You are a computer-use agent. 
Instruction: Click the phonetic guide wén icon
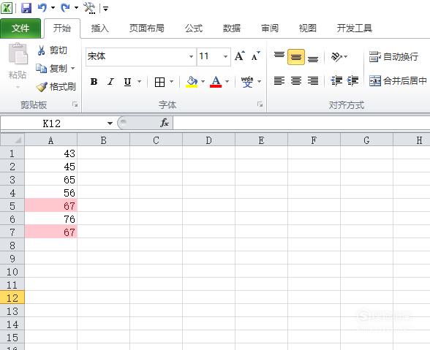[247, 82]
